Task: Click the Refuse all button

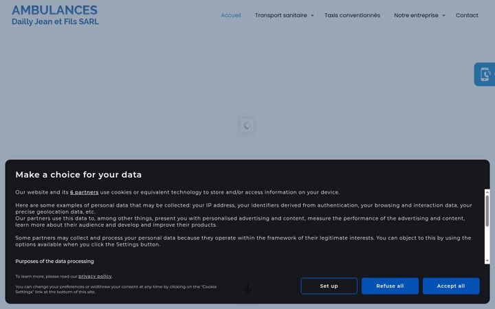Action: click(390, 286)
